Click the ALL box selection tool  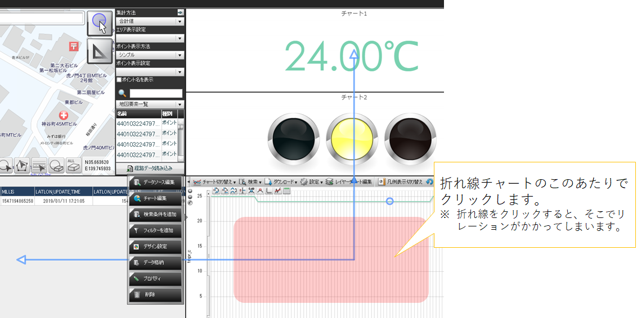click(74, 166)
